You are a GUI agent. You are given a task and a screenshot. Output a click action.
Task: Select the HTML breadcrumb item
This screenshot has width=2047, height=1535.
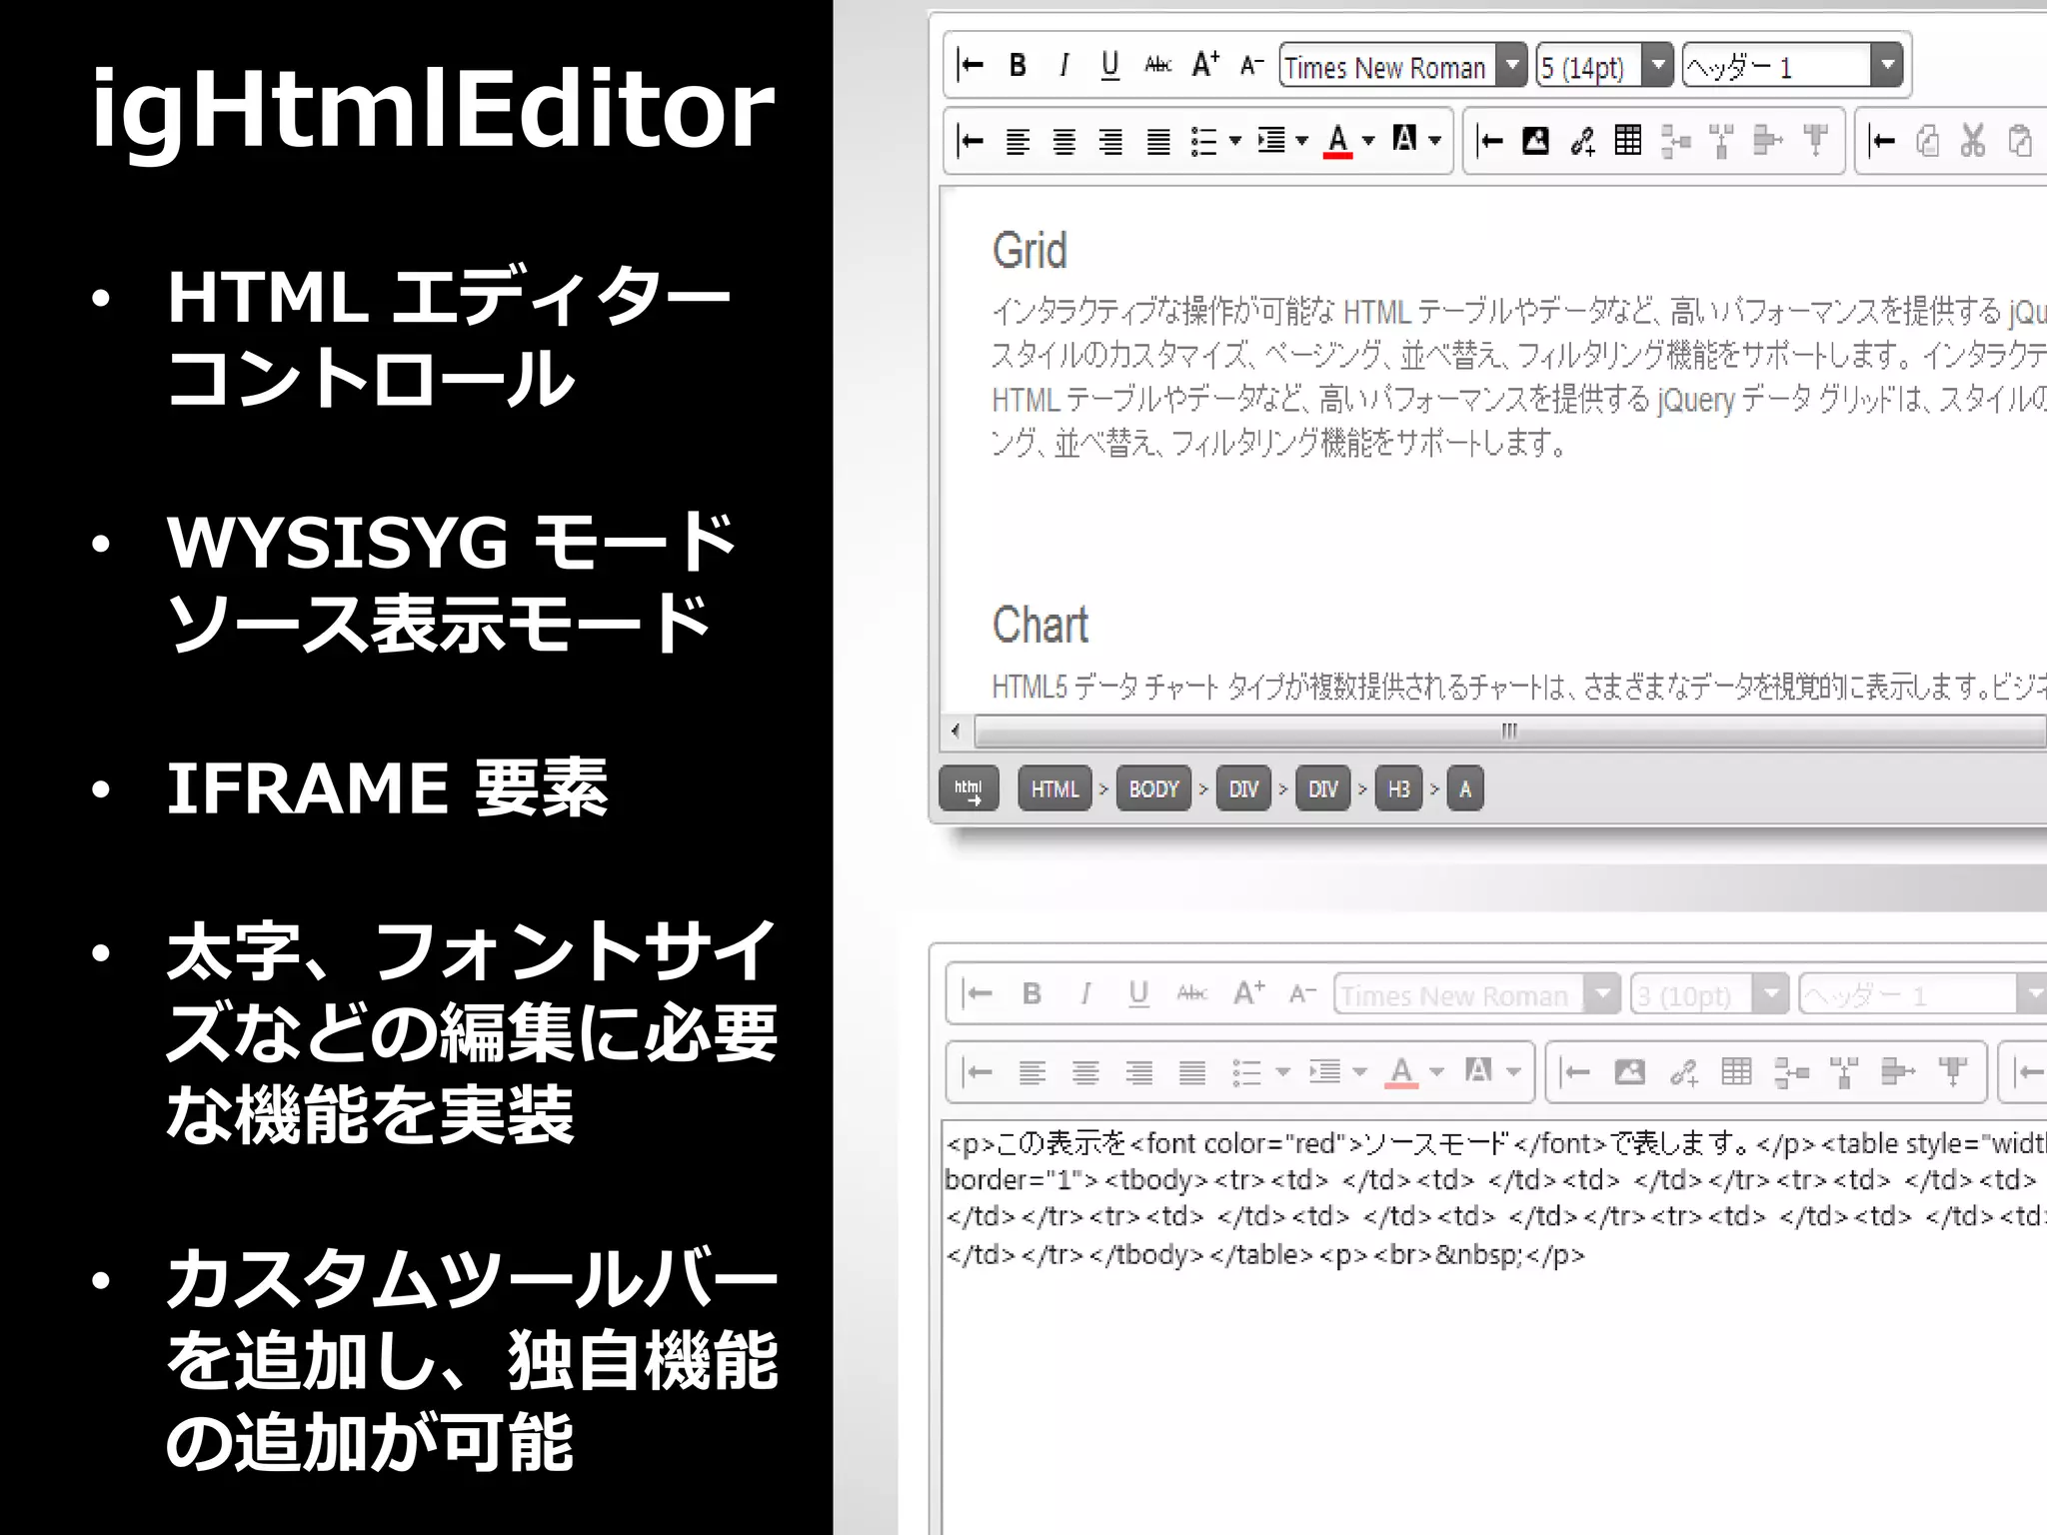click(1054, 788)
